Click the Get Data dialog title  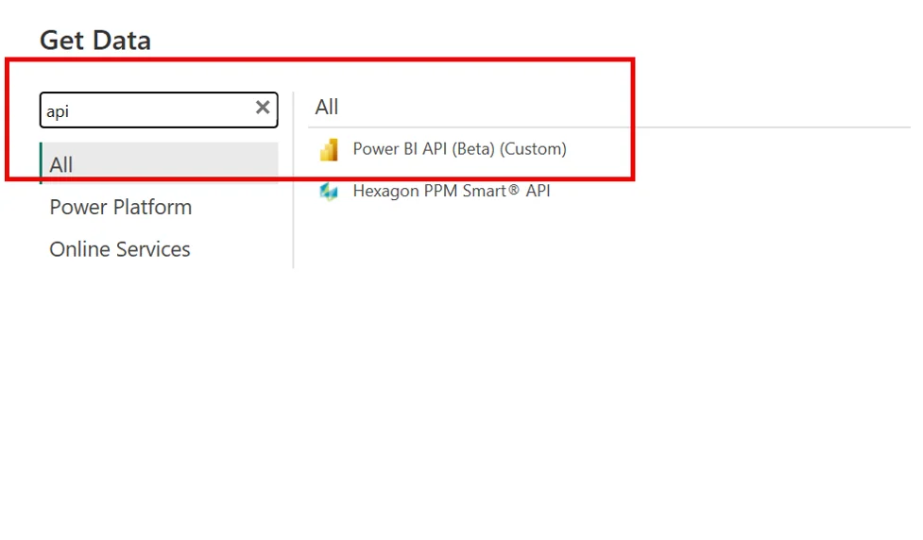point(95,41)
